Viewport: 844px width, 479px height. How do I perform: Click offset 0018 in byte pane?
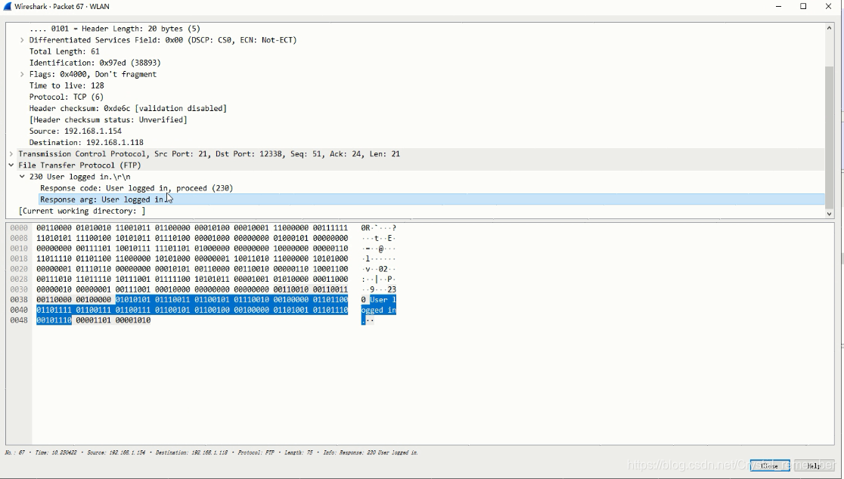coord(19,258)
